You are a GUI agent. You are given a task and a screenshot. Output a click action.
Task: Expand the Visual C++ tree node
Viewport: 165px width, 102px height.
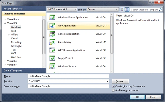tap(5, 61)
